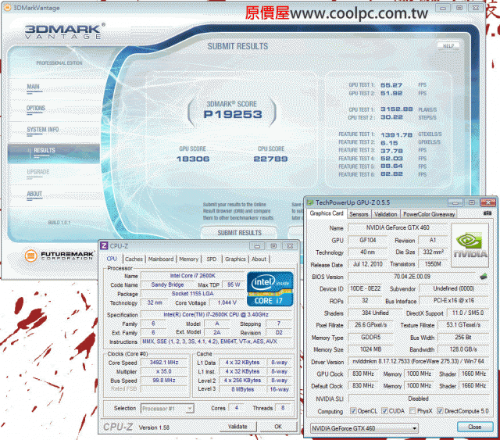Click OK button in CPU-Z
Viewport: 500px width, 440px height.
pyautogui.click(x=278, y=427)
